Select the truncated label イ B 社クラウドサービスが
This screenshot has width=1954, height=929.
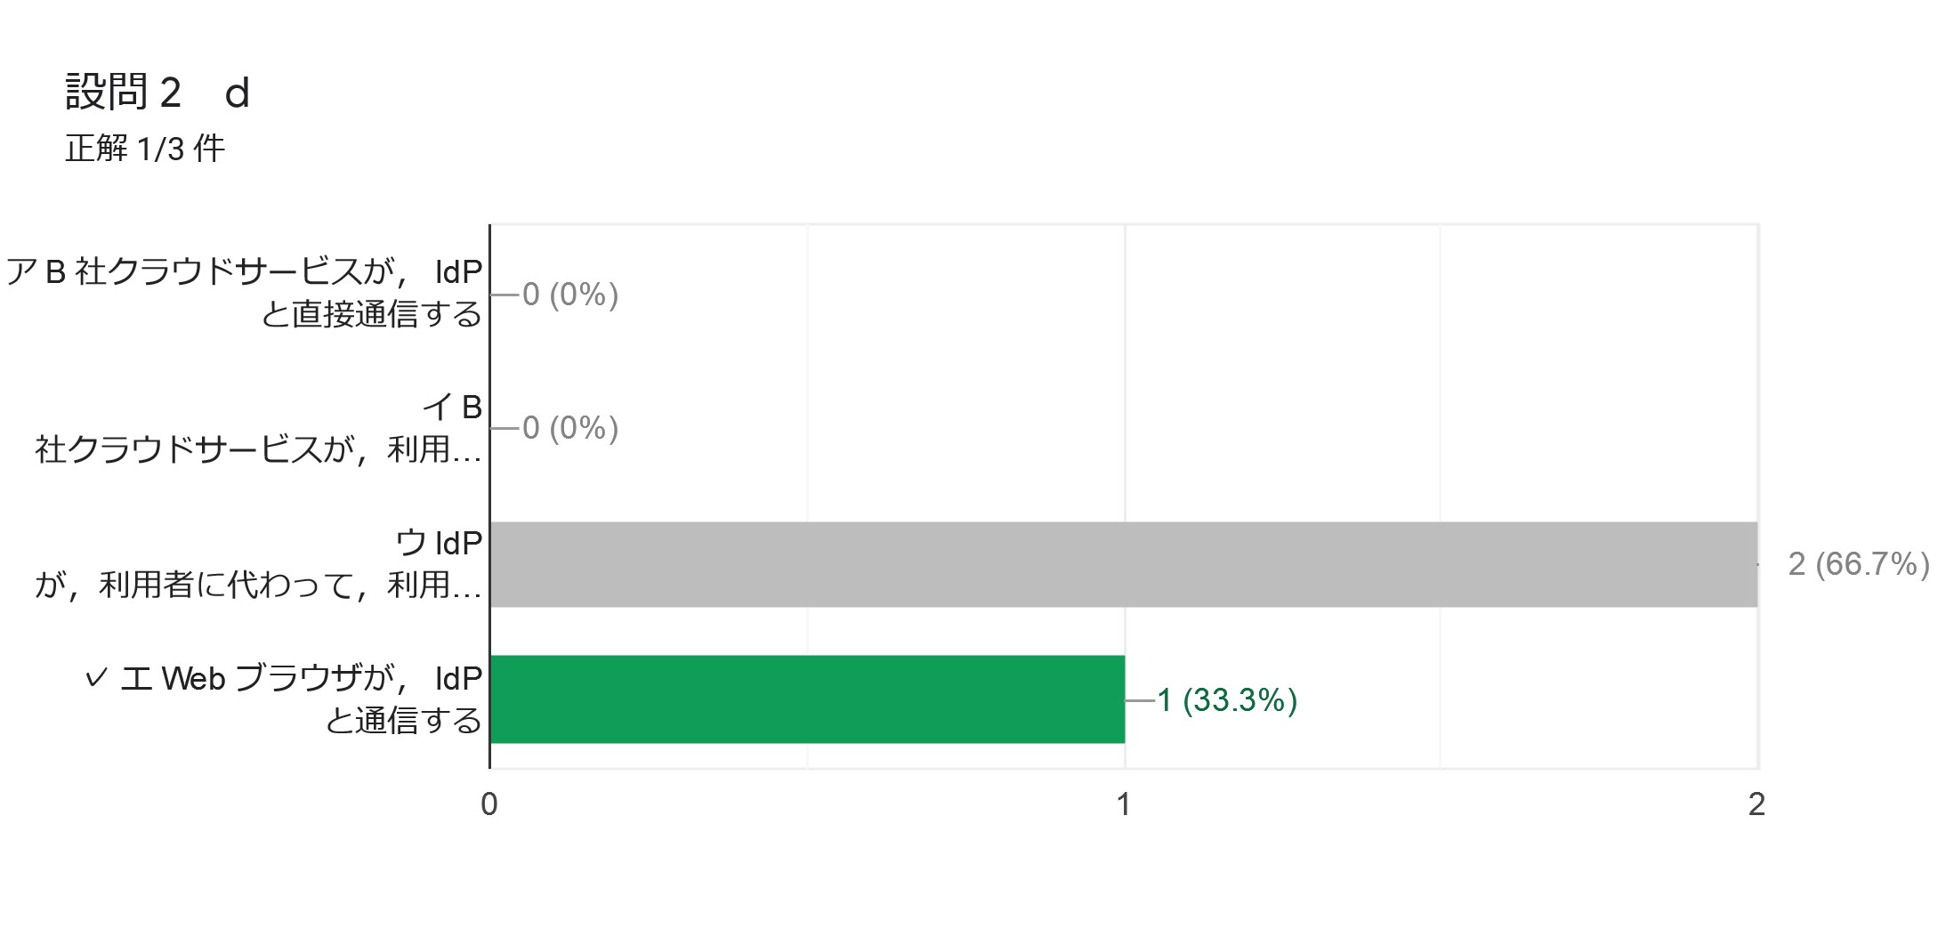point(259,428)
